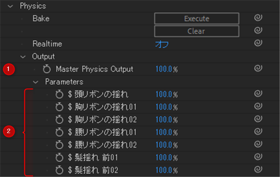Click the 100.0% value for 頭リボンの揺れ
280x177 pixels.
tap(167, 94)
